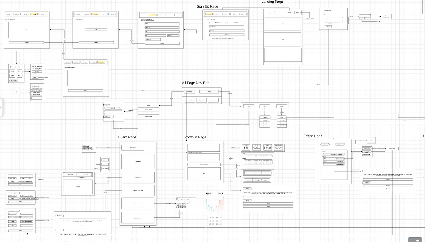
Task: Select highlighted Funding tab in bank account frame
Action: [34, 14]
